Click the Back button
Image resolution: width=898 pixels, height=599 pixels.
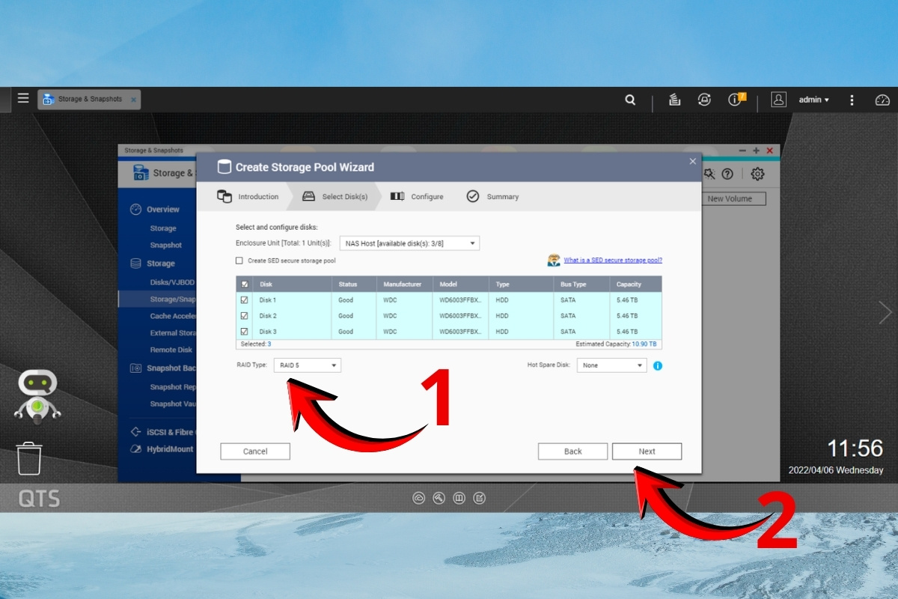[572, 451]
